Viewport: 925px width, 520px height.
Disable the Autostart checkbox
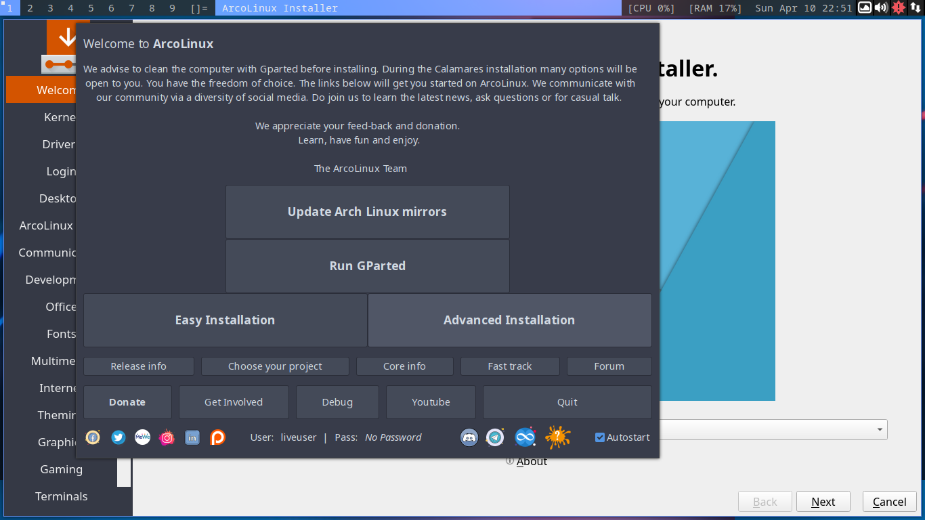coord(600,437)
